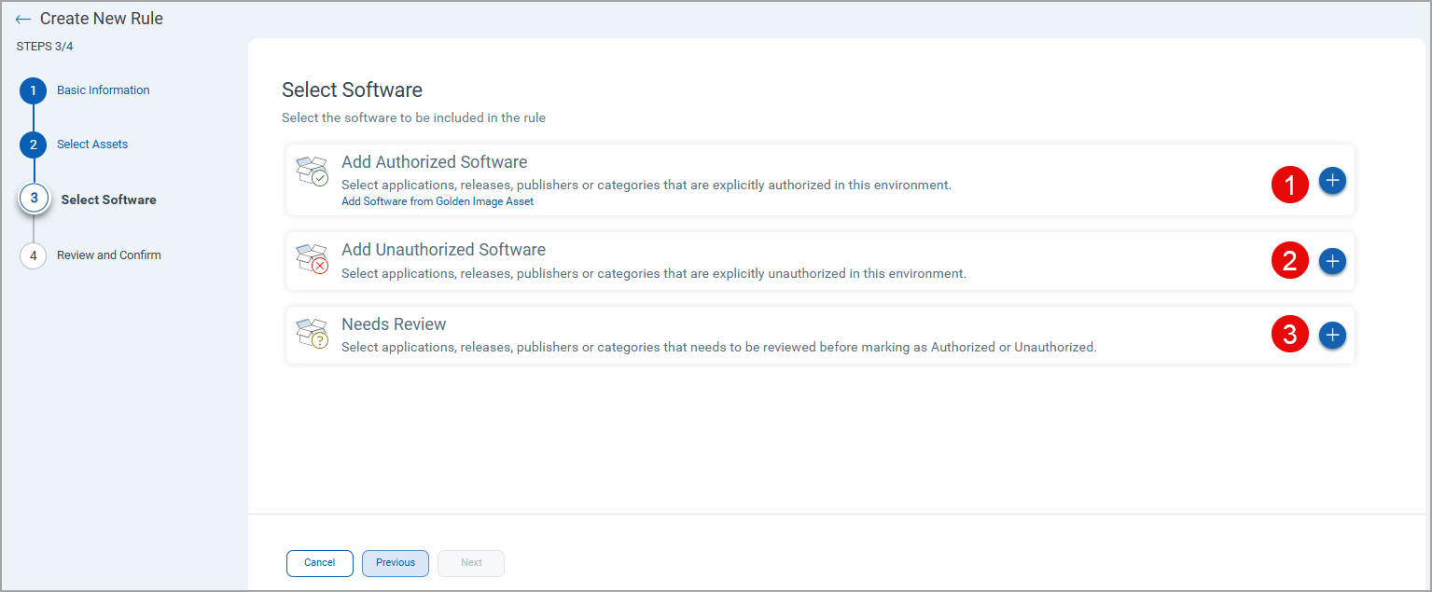The width and height of the screenshot is (1432, 592).
Task: Click Add Software from Golden Image Asset link
Action: pyautogui.click(x=437, y=201)
